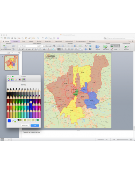Viewport: 135px width, 175px height.
Task: Click the current blue color swatch
Action: pyautogui.click(x=9, y=121)
